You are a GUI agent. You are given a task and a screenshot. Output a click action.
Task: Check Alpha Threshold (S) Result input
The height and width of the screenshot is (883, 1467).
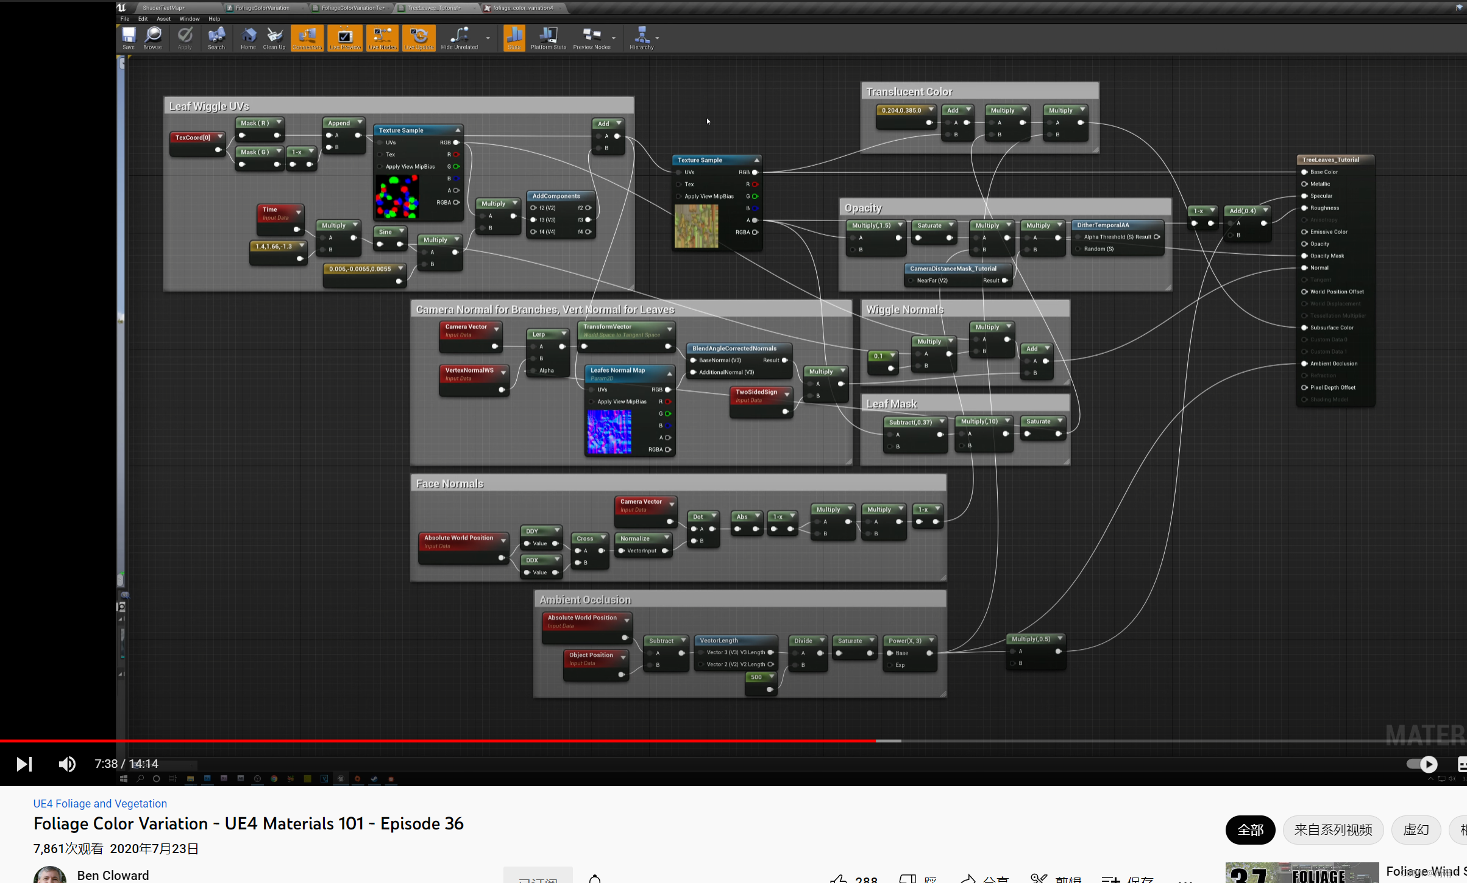(1079, 237)
